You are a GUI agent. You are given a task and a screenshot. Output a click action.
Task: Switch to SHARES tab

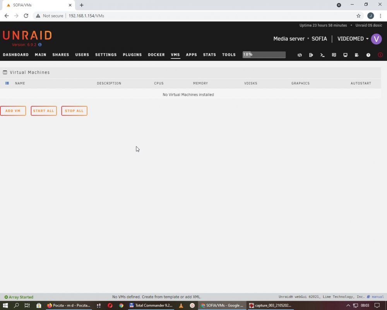click(x=61, y=55)
